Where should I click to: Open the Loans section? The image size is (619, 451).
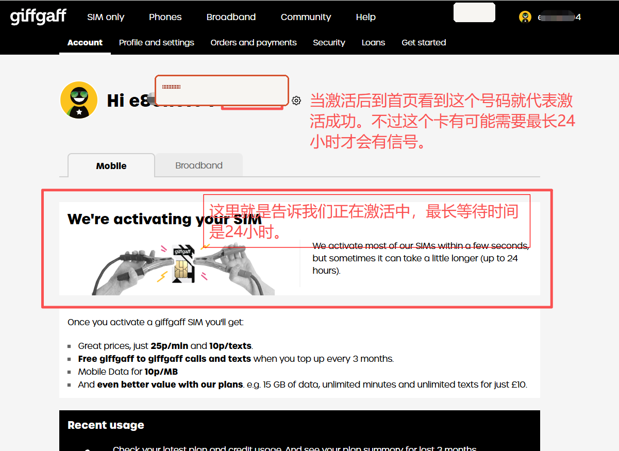pos(373,43)
